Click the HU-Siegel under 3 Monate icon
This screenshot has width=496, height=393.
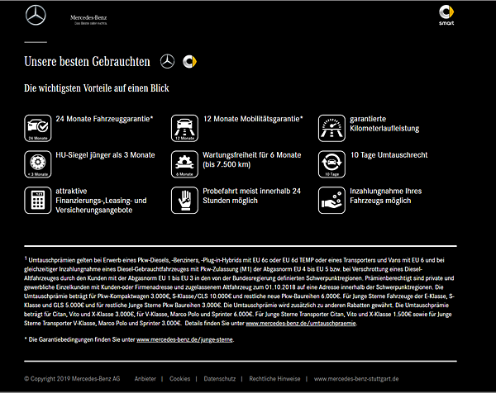point(38,164)
